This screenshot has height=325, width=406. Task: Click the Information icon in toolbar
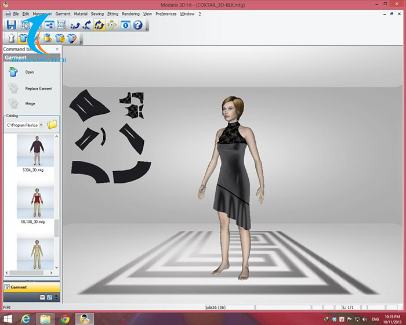pyautogui.click(x=125, y=25)
